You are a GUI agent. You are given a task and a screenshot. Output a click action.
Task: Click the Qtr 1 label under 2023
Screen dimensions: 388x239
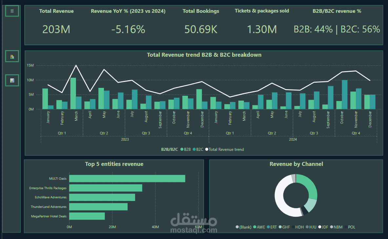click(62, 133)
